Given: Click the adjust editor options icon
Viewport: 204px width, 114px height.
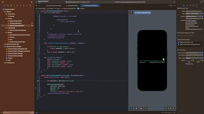Looking at the screenshot, I should click(171, 6).
